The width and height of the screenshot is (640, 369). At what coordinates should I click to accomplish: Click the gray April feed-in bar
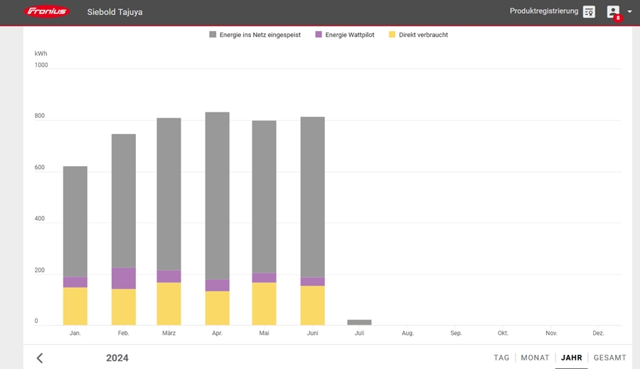(217, 195)
